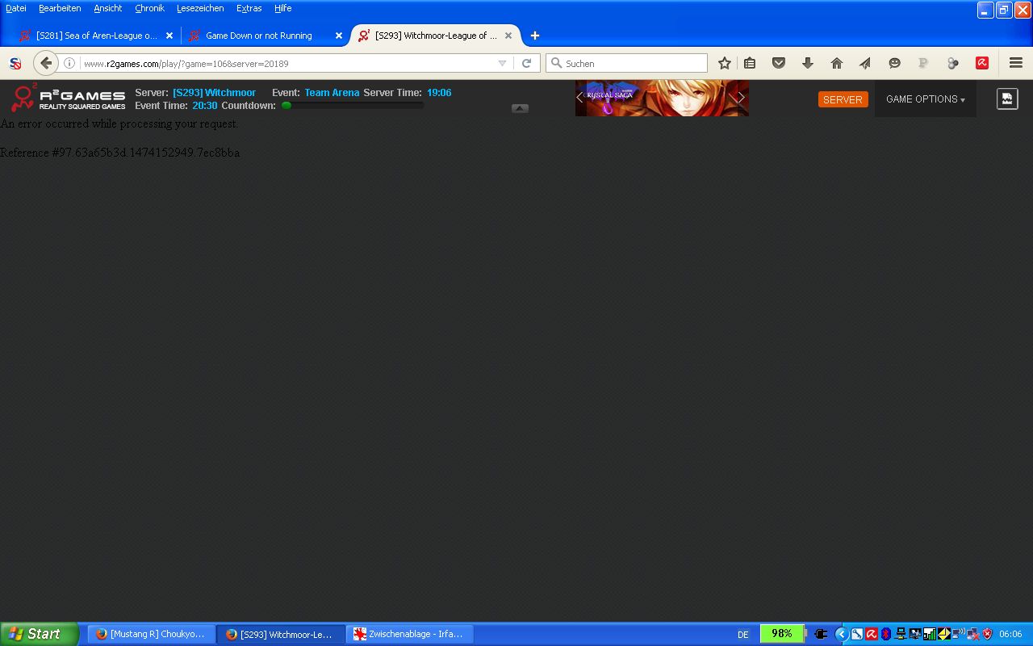The image size is (1033, 646).
Task: Collapse the game header bar arrow
Action: [x=520, y=108]
